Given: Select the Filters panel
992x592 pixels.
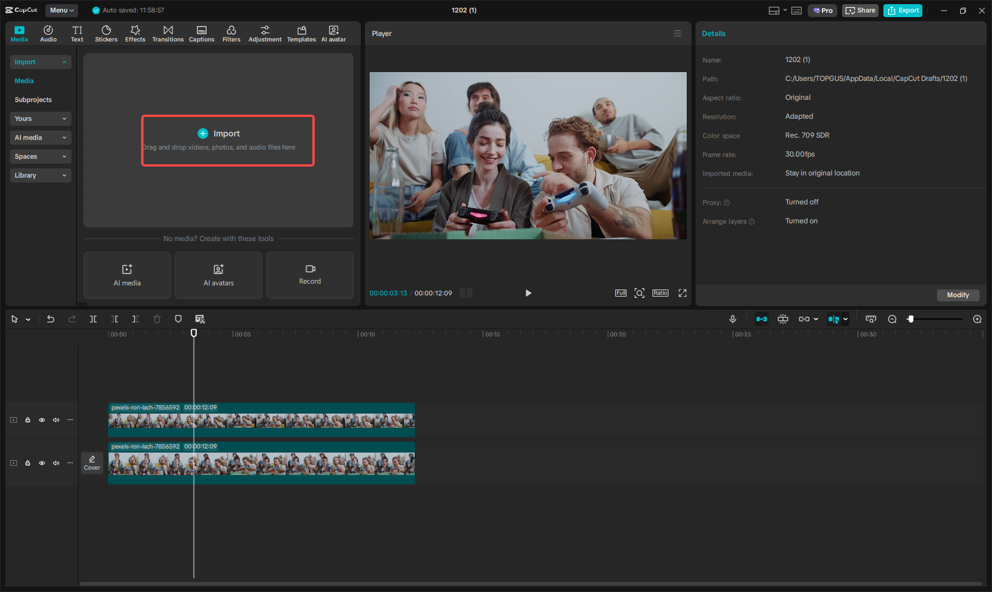Looking at the screenshot, I should (231, 33).
